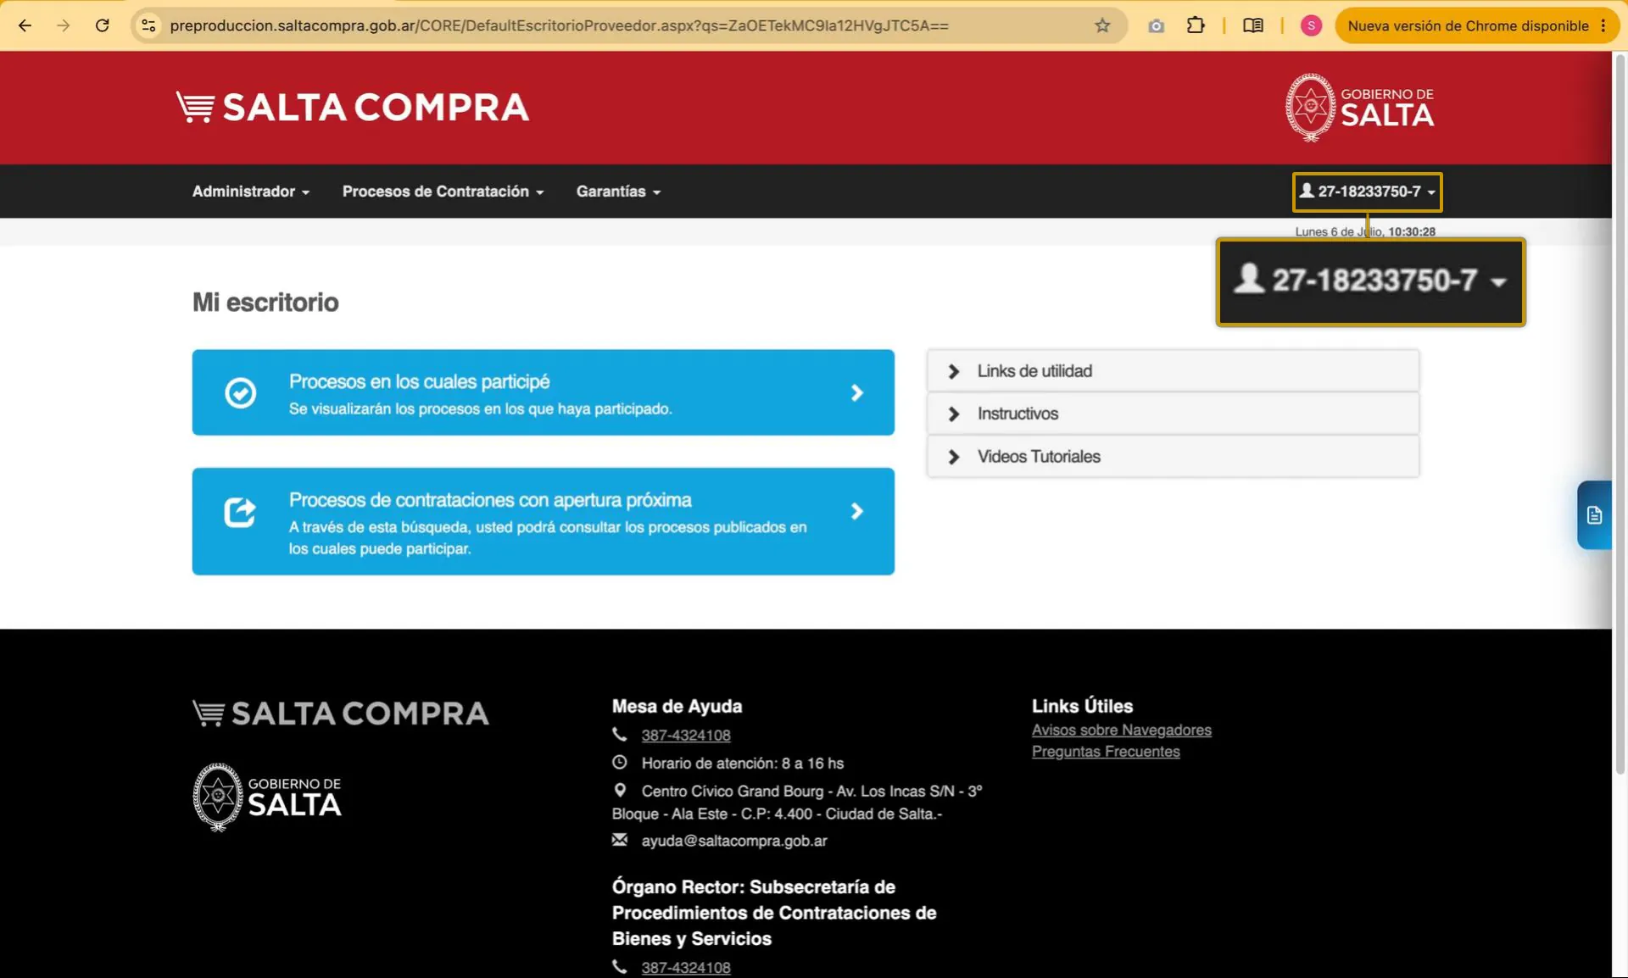Screen dimensions: 1628x978
Task: Click the browser forward arrow
Action: point(64,25)
